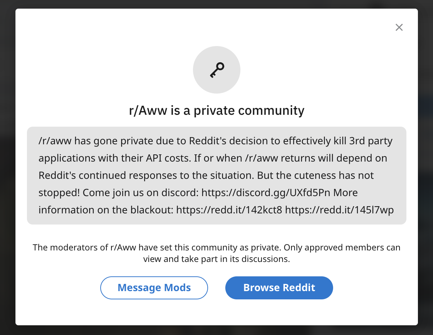
Task: Click the blue outlined Message Mods pill
Action: (154, 288)
